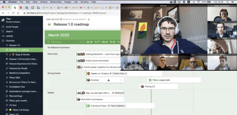Click the Must Have lane label
Image resolution: width=237 pixels, height=115 pixels.
53,54
